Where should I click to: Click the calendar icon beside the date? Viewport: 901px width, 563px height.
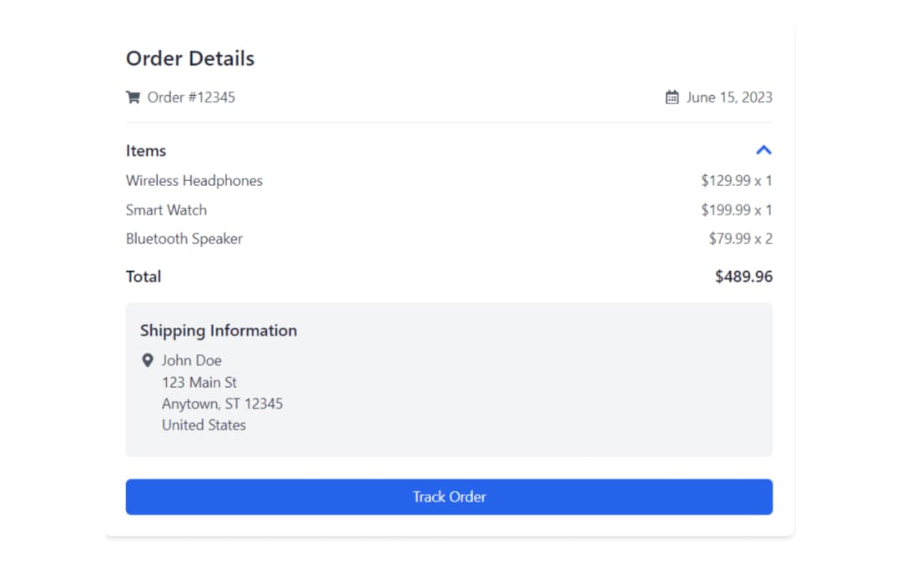tap(672, 97)
